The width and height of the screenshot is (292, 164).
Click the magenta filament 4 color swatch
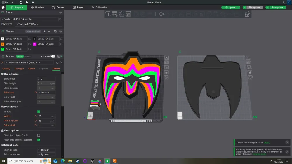coord(35,44)
